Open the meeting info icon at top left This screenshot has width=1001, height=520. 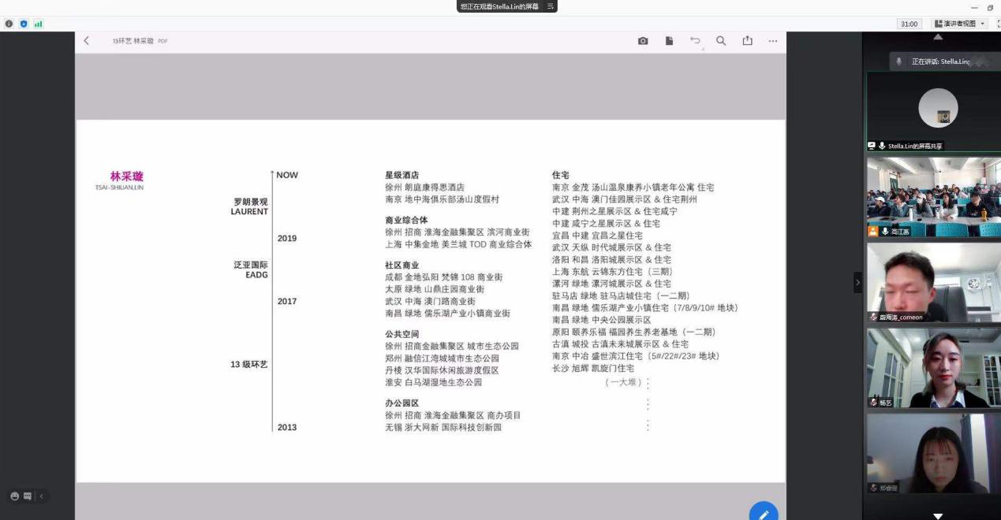click(9, 24)
